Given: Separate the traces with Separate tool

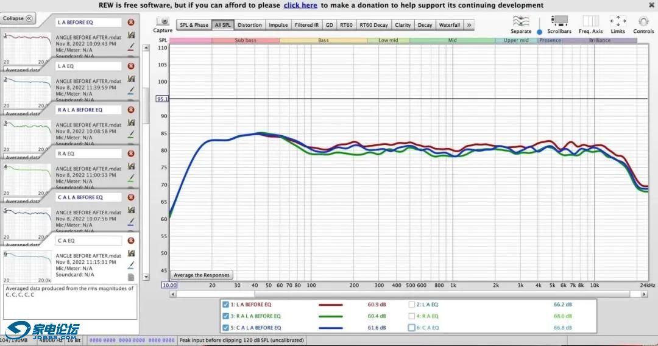Looking at the screenshot, I should pyautogui.click(x=521, y=25).
